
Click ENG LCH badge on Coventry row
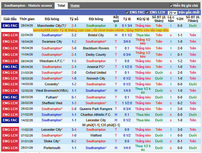pyautogui.click(x=10, y=84)
